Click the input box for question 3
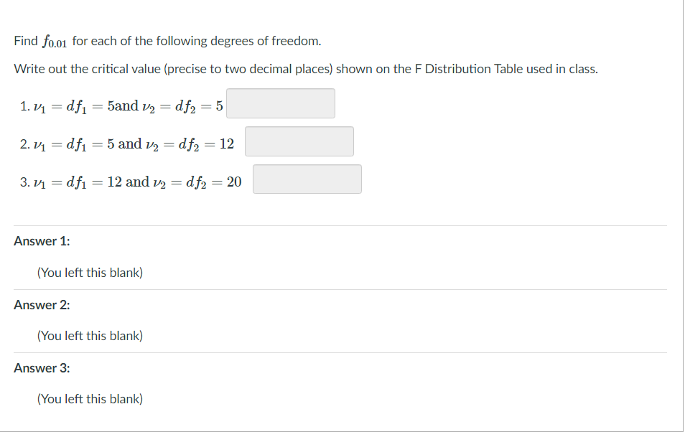 [307, 178]
